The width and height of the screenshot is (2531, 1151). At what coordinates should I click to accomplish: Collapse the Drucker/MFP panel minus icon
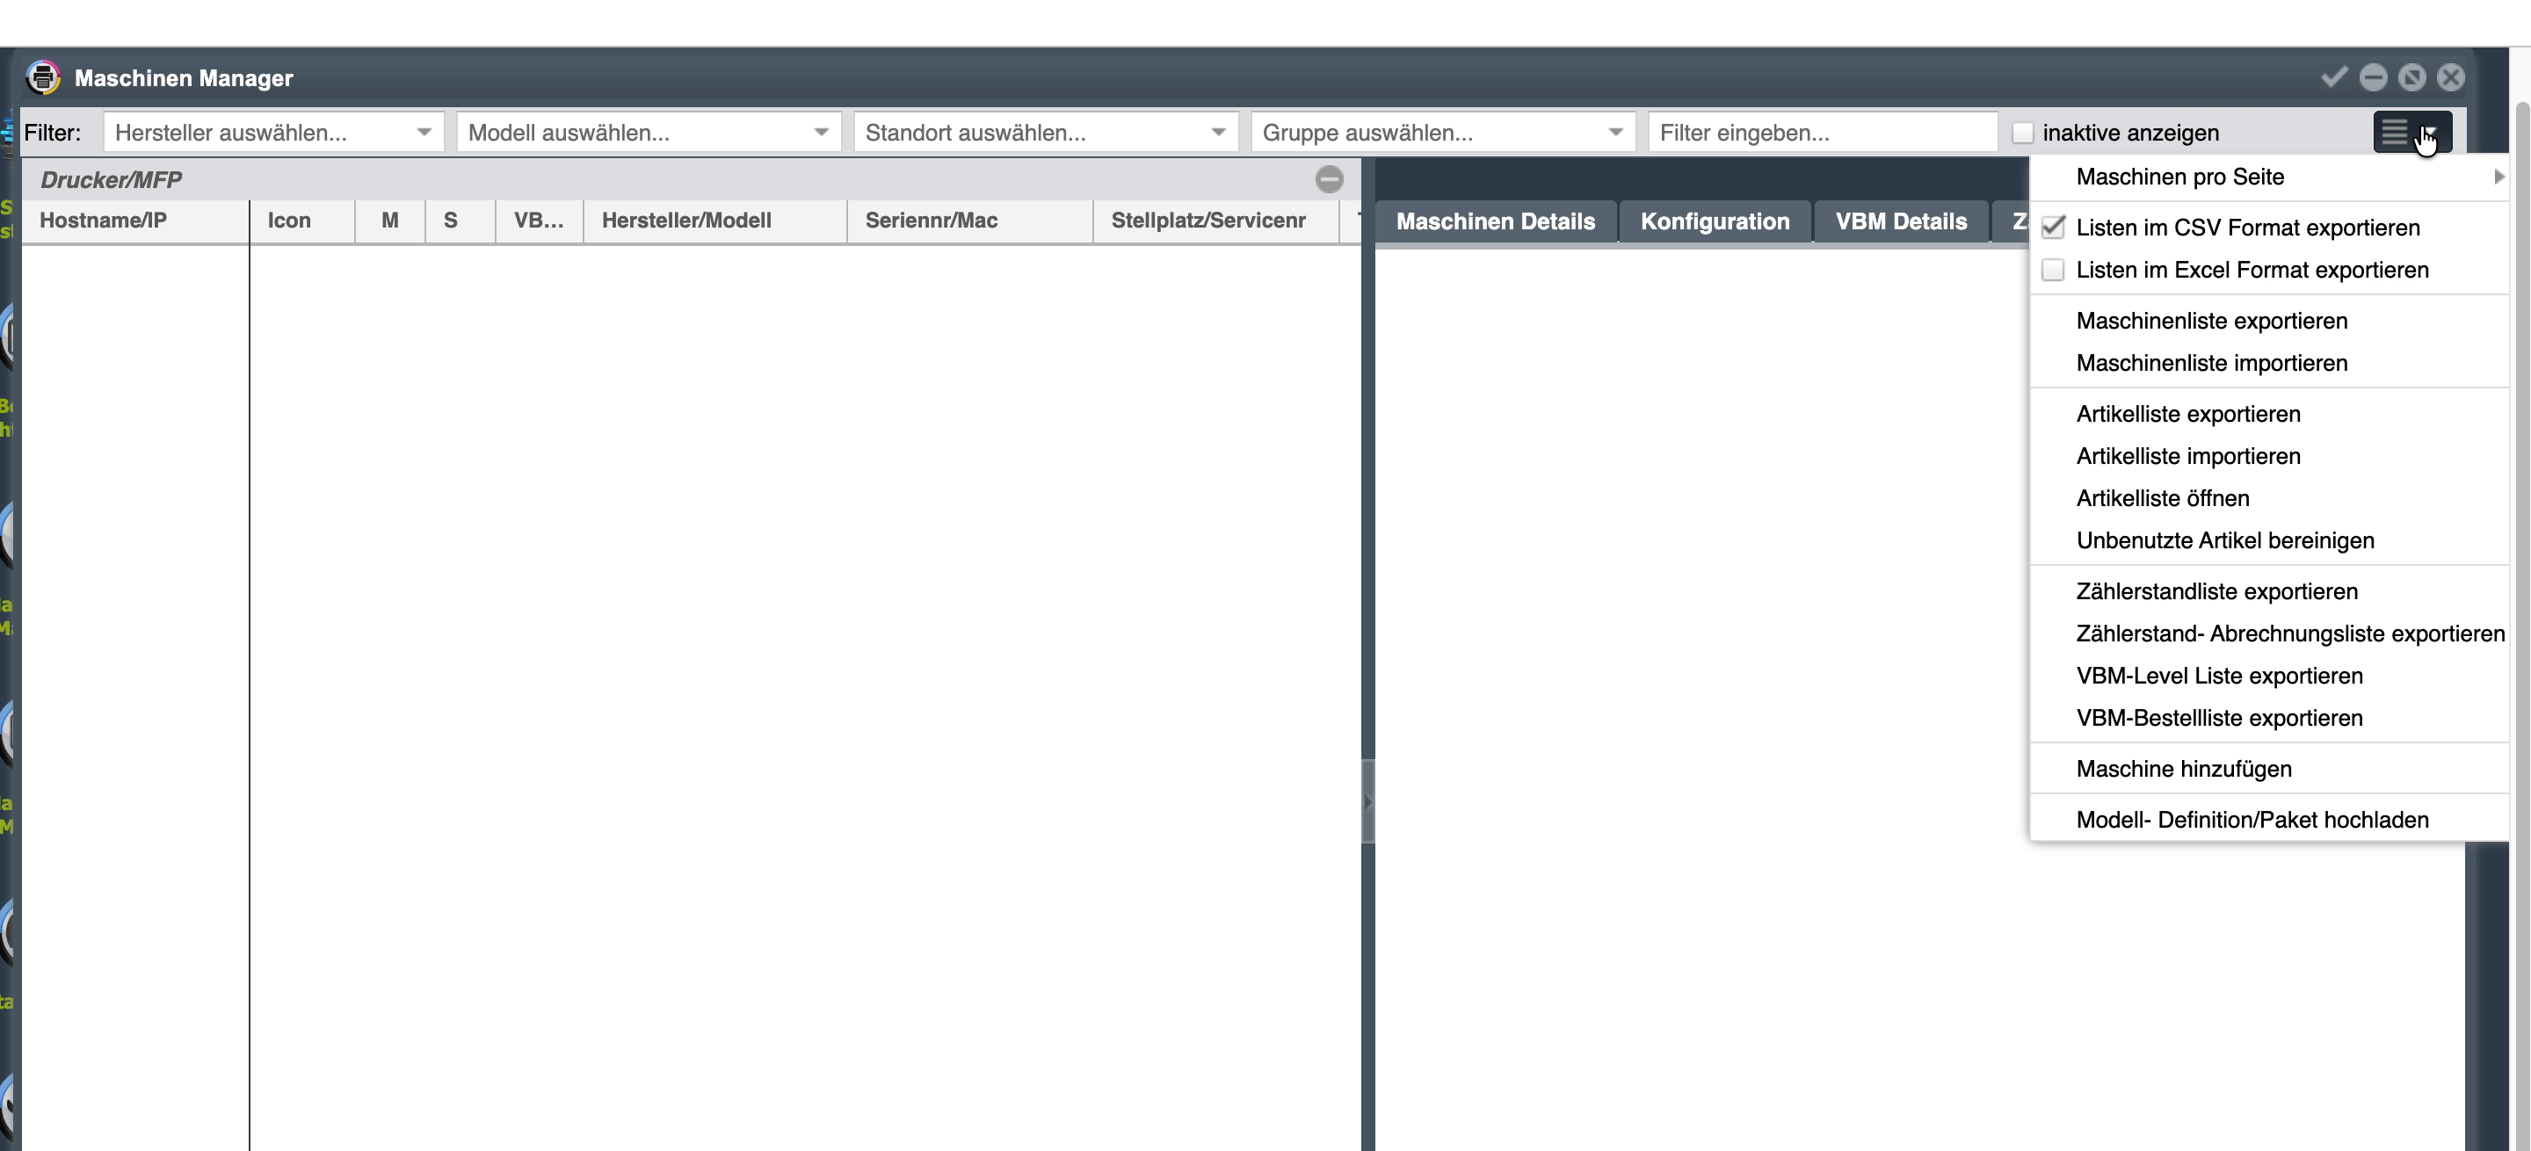(1329, 178)
